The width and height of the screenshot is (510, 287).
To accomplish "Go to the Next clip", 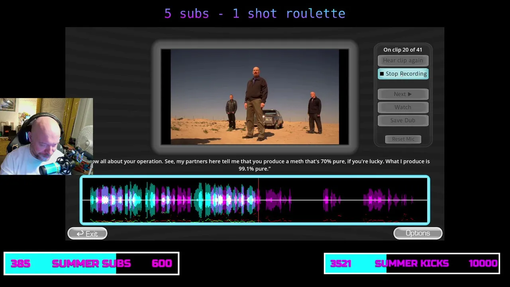I will point(403,94).
